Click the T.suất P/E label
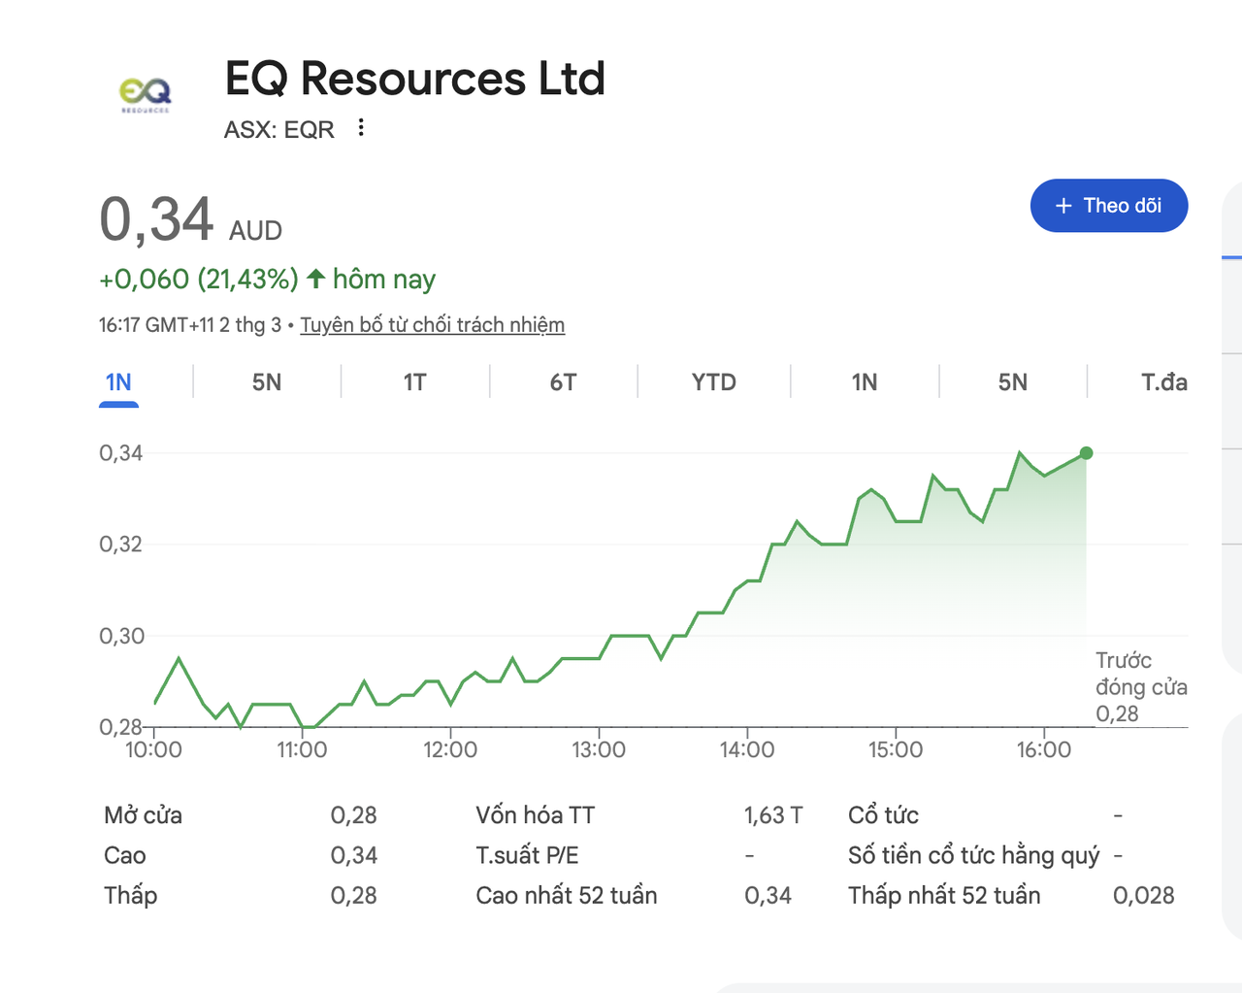 (x=527, y=856)
